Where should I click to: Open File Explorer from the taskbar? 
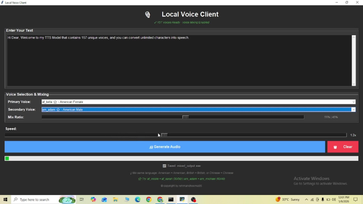click(x=115, y=199)
